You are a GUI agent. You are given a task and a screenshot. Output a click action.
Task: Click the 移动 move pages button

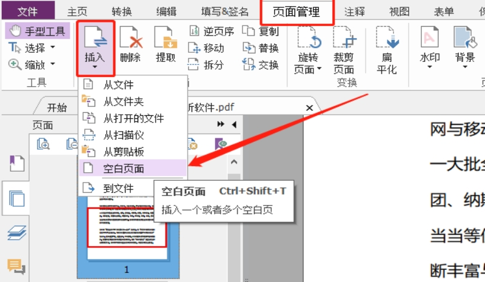tap(206, 48)
